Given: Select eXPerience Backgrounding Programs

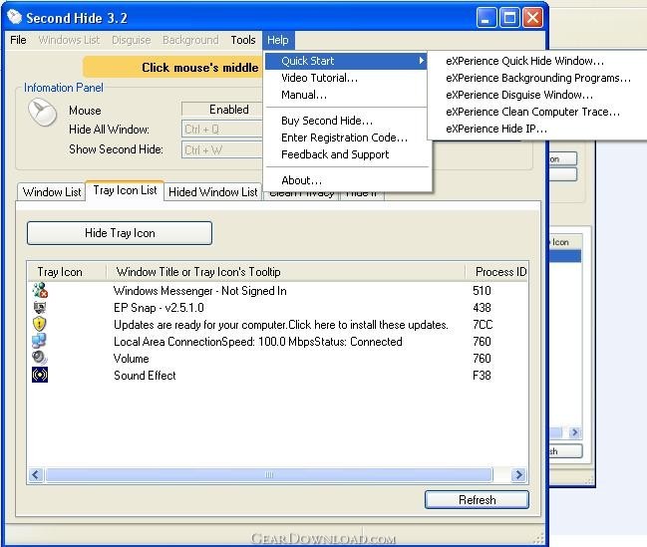Looking at the screenshot, I should click(x=538, y=78).
